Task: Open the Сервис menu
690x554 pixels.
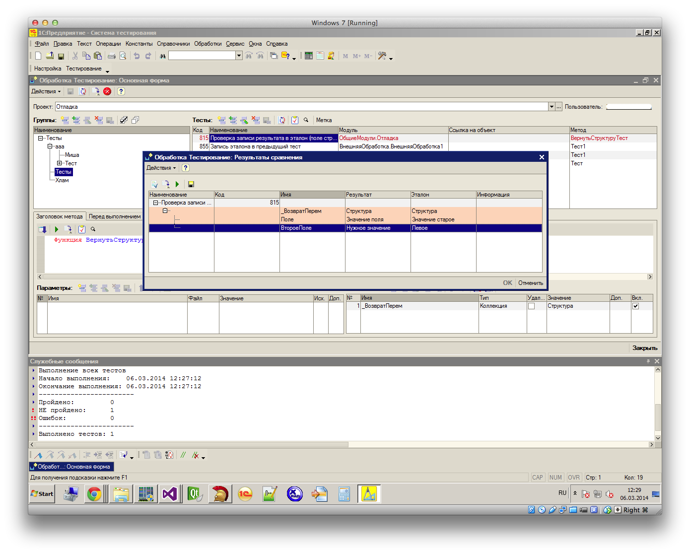Action: [235, 44]
